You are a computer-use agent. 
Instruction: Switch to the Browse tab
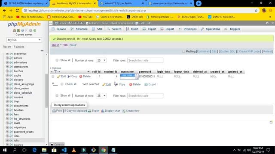(x=59, y=29)
